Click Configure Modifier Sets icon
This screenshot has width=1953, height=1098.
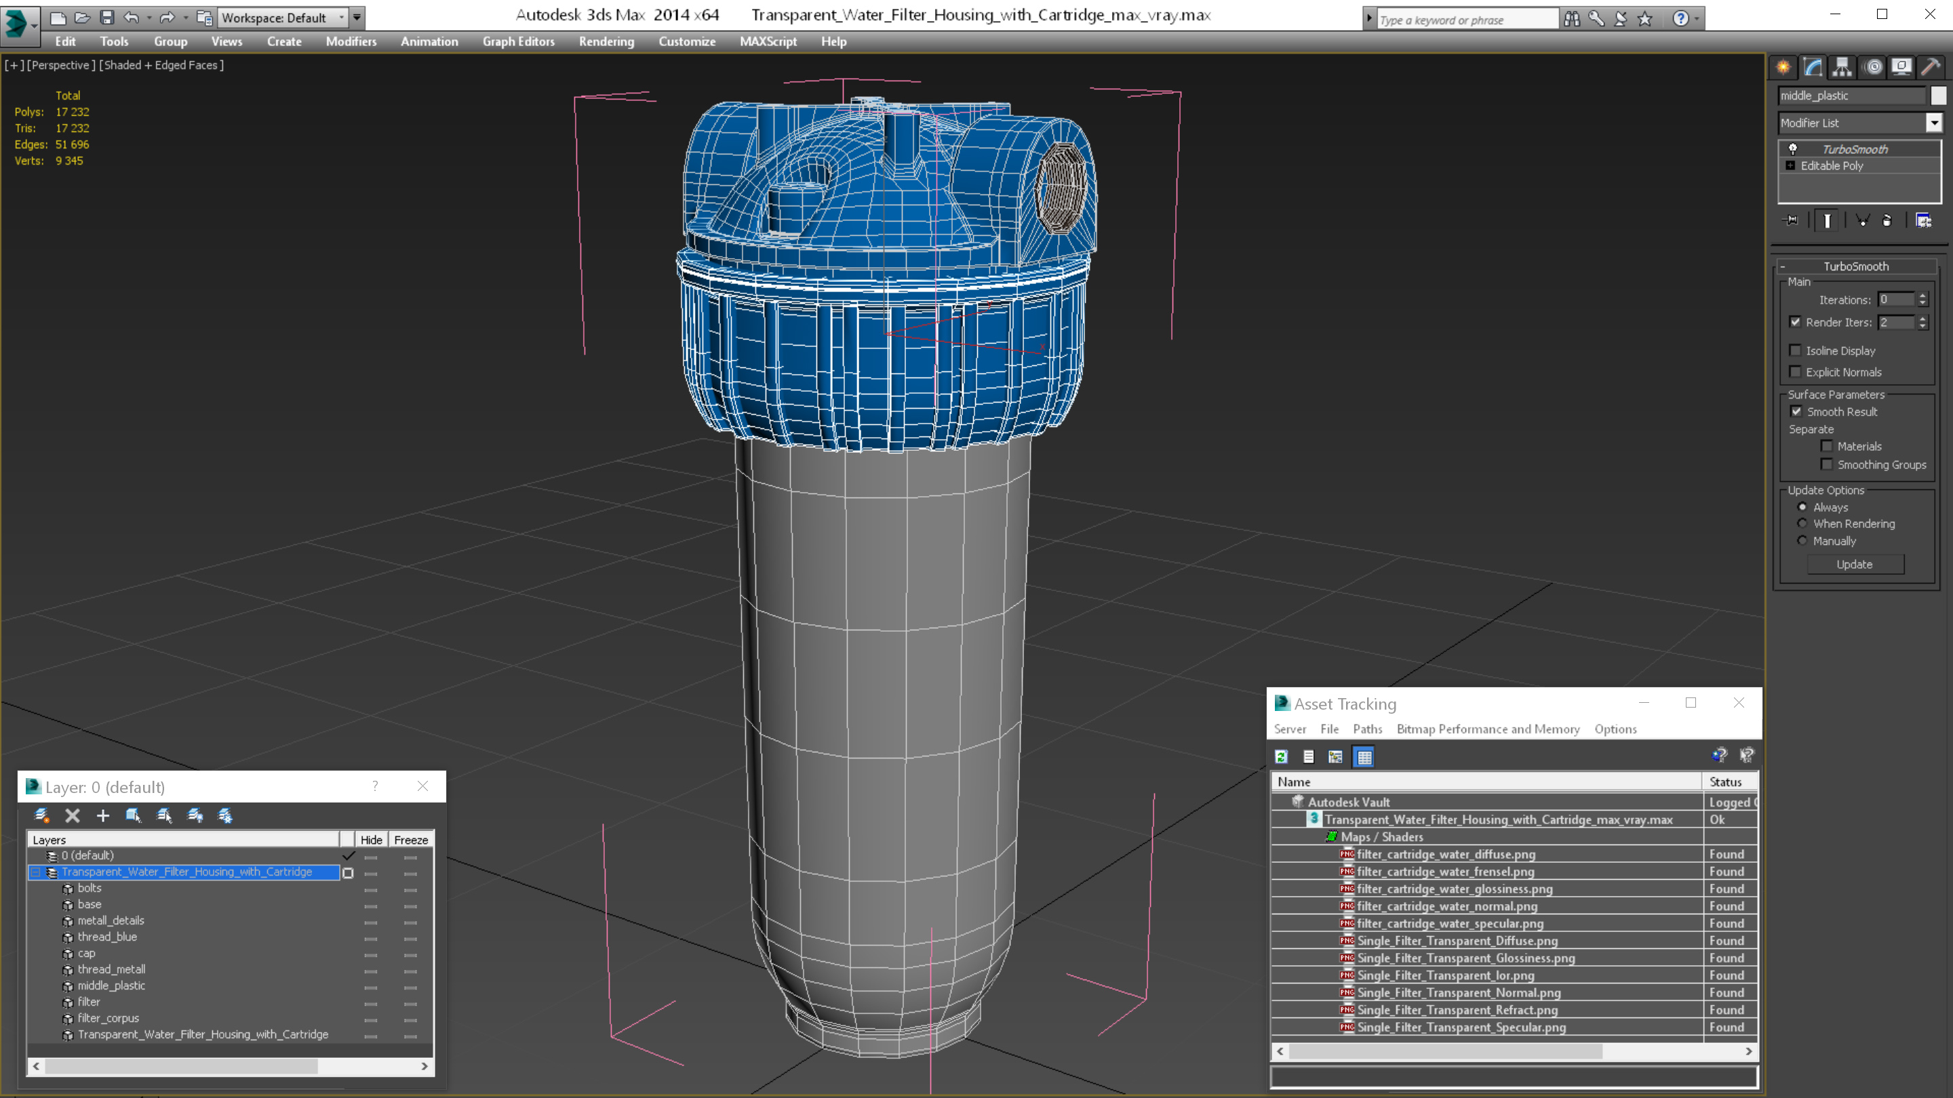pos(1923,220)
